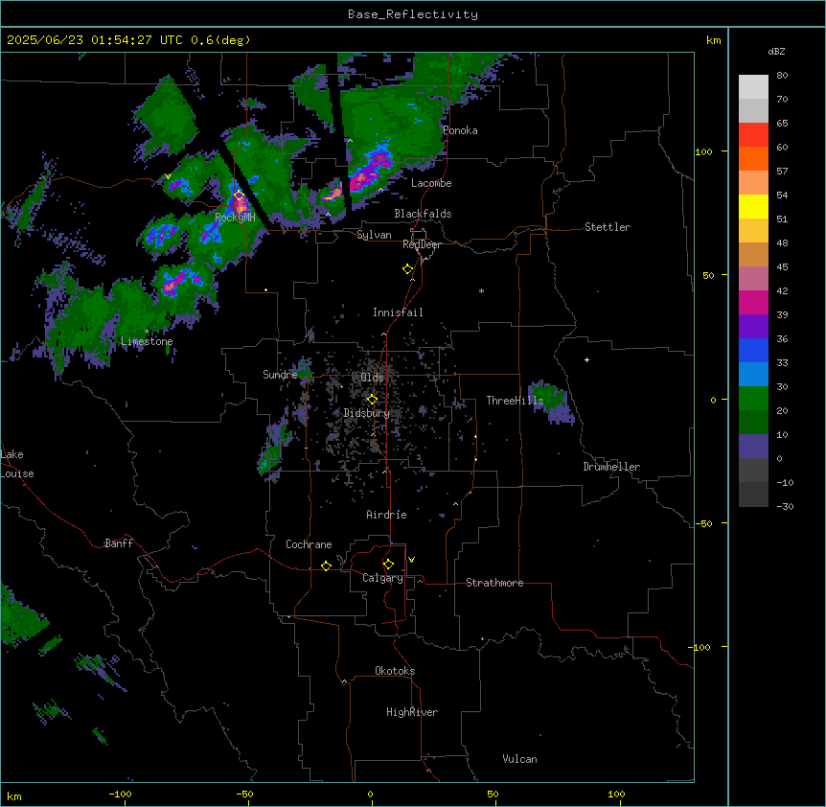This screenshot has width=826, height=807.
Task: Click the Olds city label
Action: (372, 378)
